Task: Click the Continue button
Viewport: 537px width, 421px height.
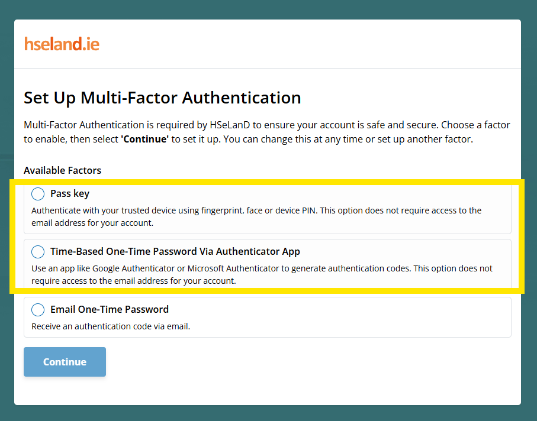Action: pyautogui.click(x=65, y=361)
